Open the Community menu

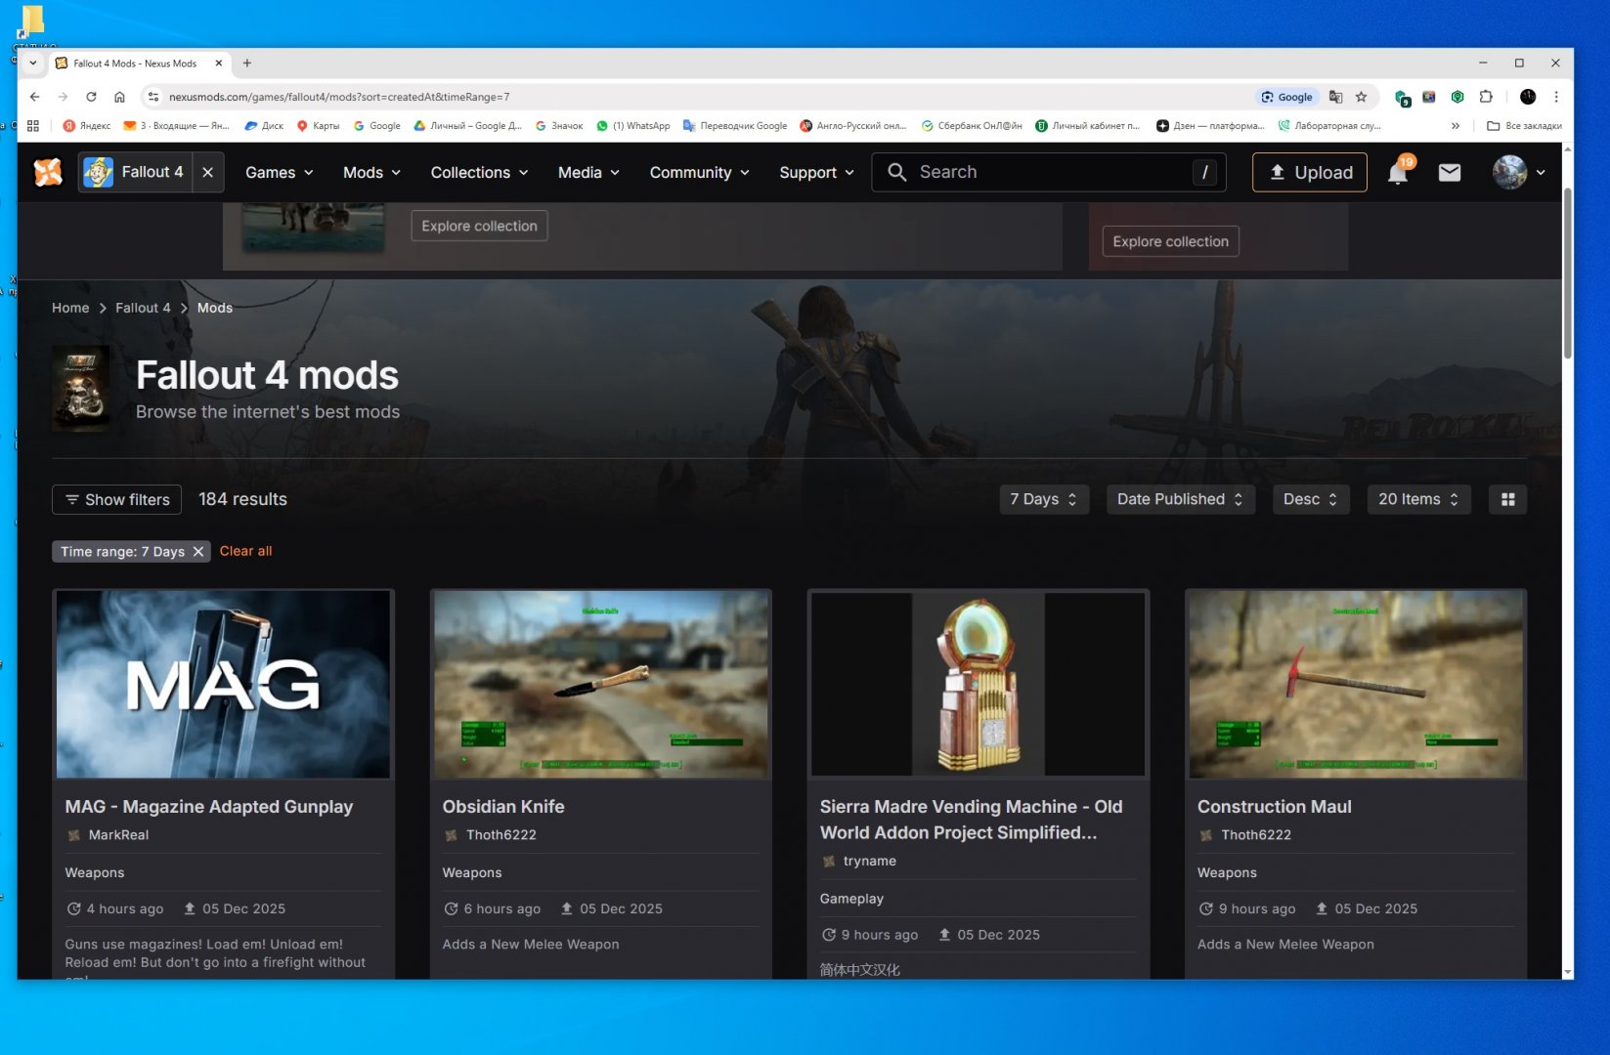coord(699,173)
